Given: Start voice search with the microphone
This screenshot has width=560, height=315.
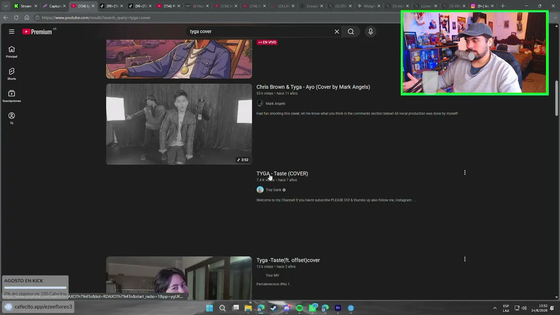Looking at the screenshot, I should (x=371, y=31).
